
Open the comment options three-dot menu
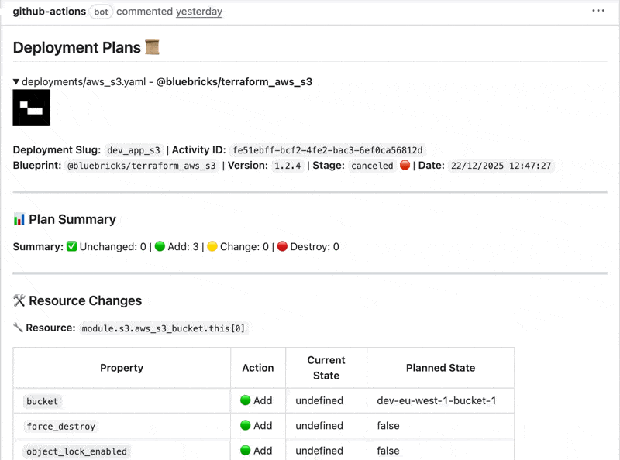[598, 11]
